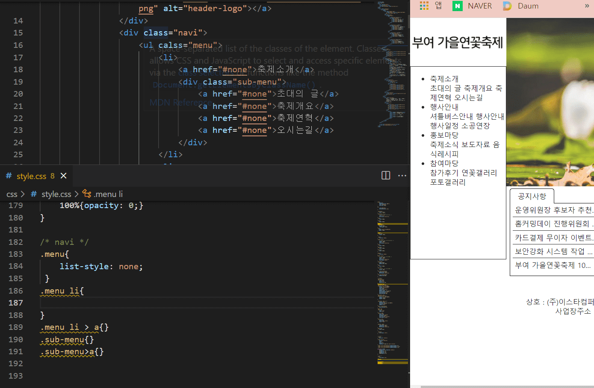Click the class="navi" attribute in HTML editor
This screenshot has height=388, width=594.
click(x=173, y=33)
